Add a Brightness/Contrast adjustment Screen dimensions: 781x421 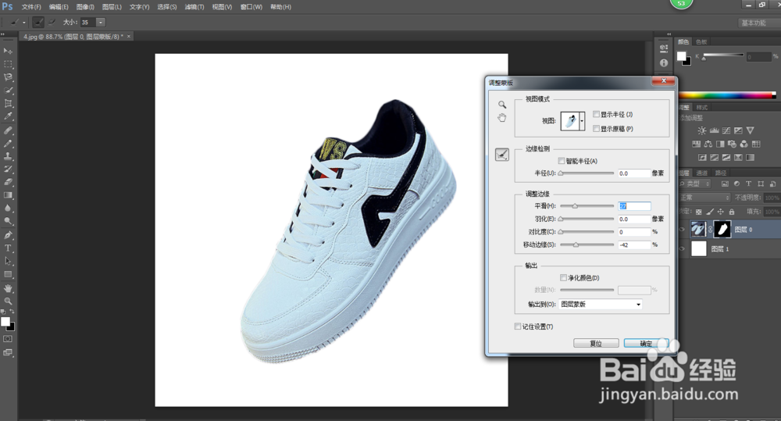point(702,130)
